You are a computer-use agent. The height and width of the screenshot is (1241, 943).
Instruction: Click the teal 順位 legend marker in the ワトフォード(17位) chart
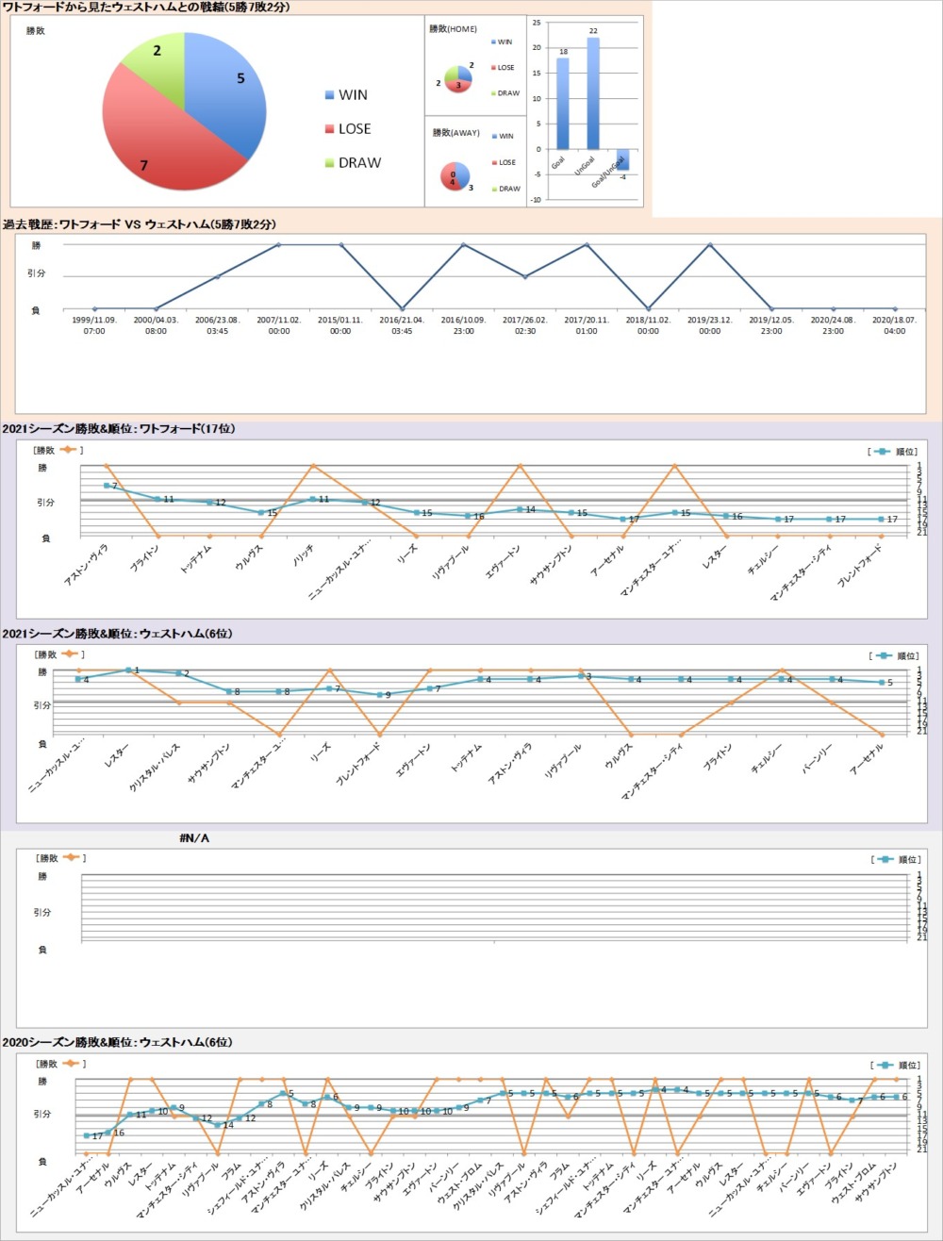[x=882, y=451]
